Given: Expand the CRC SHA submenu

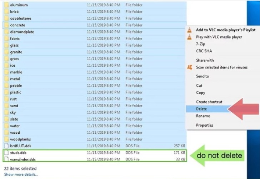Looking at the screenshot, I should [x=203, y=51].
